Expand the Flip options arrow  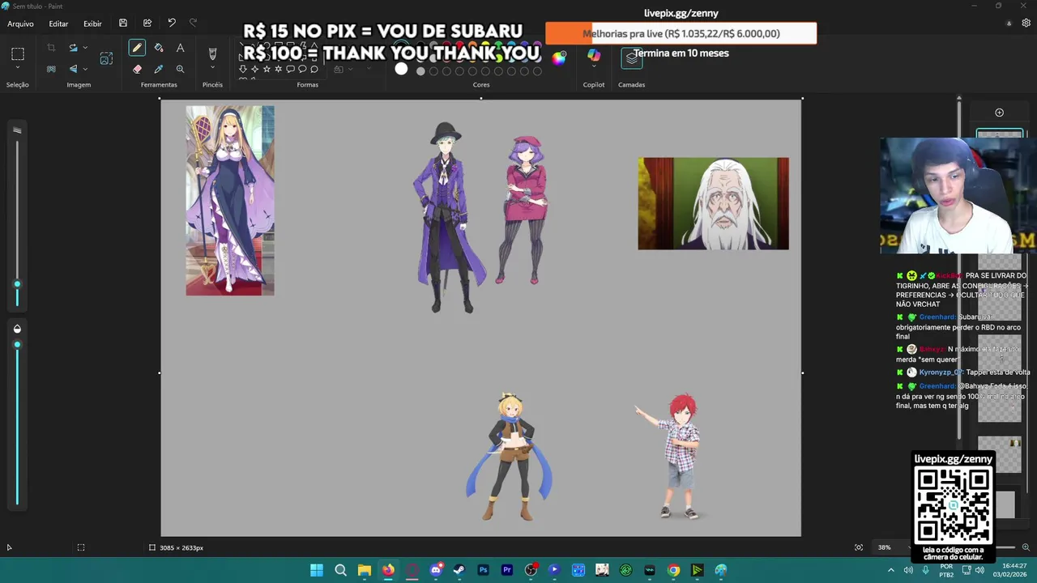pos(85,70)
